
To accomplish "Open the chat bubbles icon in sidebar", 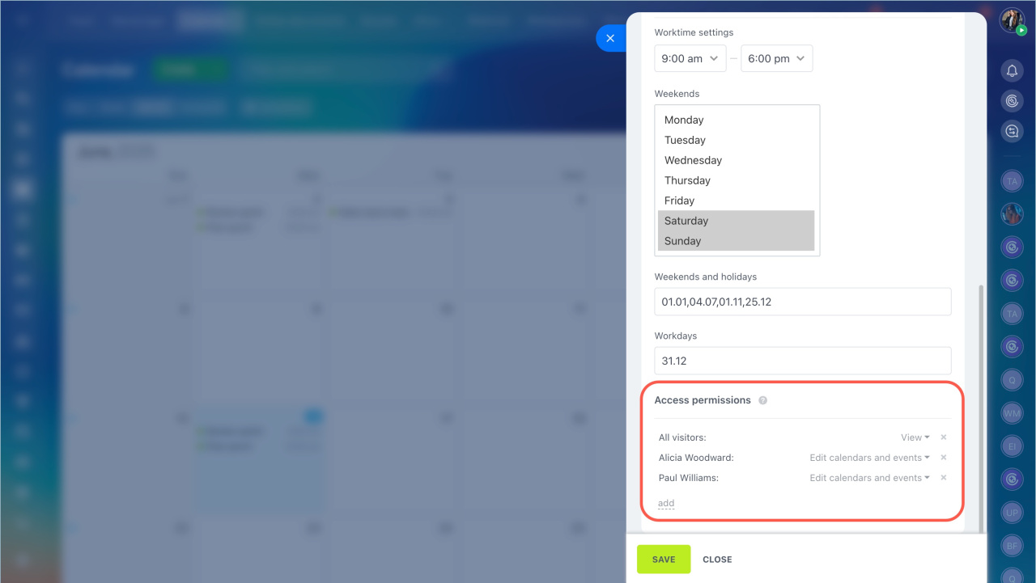I will click(x=1012, y=131).
